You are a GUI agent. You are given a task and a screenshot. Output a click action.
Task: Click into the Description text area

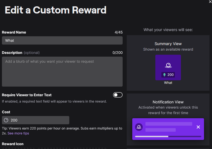[62, 71]
